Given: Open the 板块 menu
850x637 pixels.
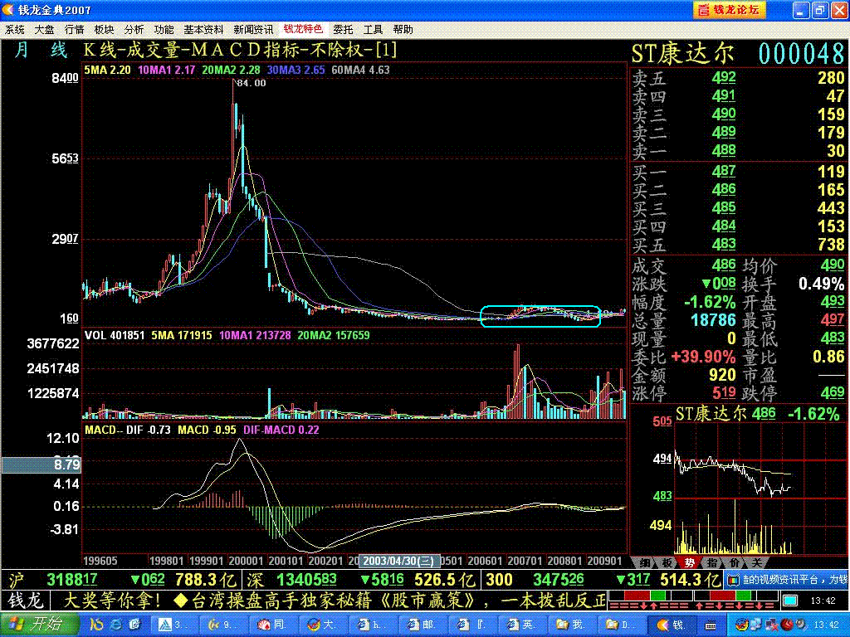Looking at the screenshot, I should pyautogui.click(x=104, y=30).
